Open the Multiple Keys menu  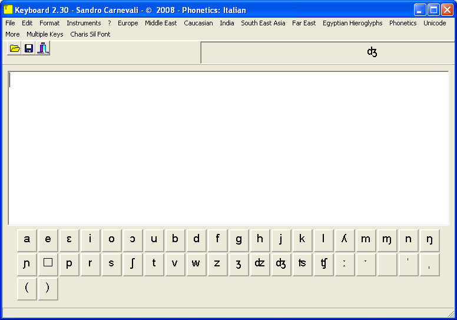pos(45,34)
